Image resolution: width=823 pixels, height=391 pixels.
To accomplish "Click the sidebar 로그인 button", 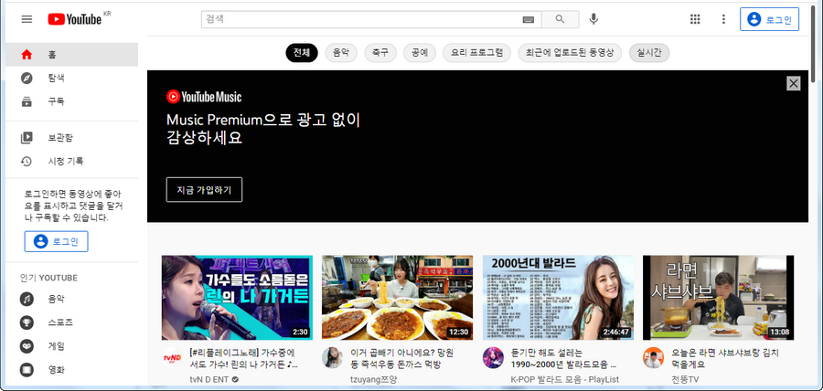I will pos(56,241).
